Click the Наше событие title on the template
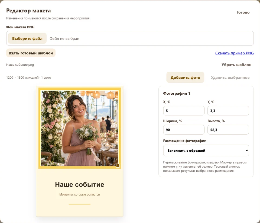This screenshot has width=260, height=223. [x=80, y=184]
